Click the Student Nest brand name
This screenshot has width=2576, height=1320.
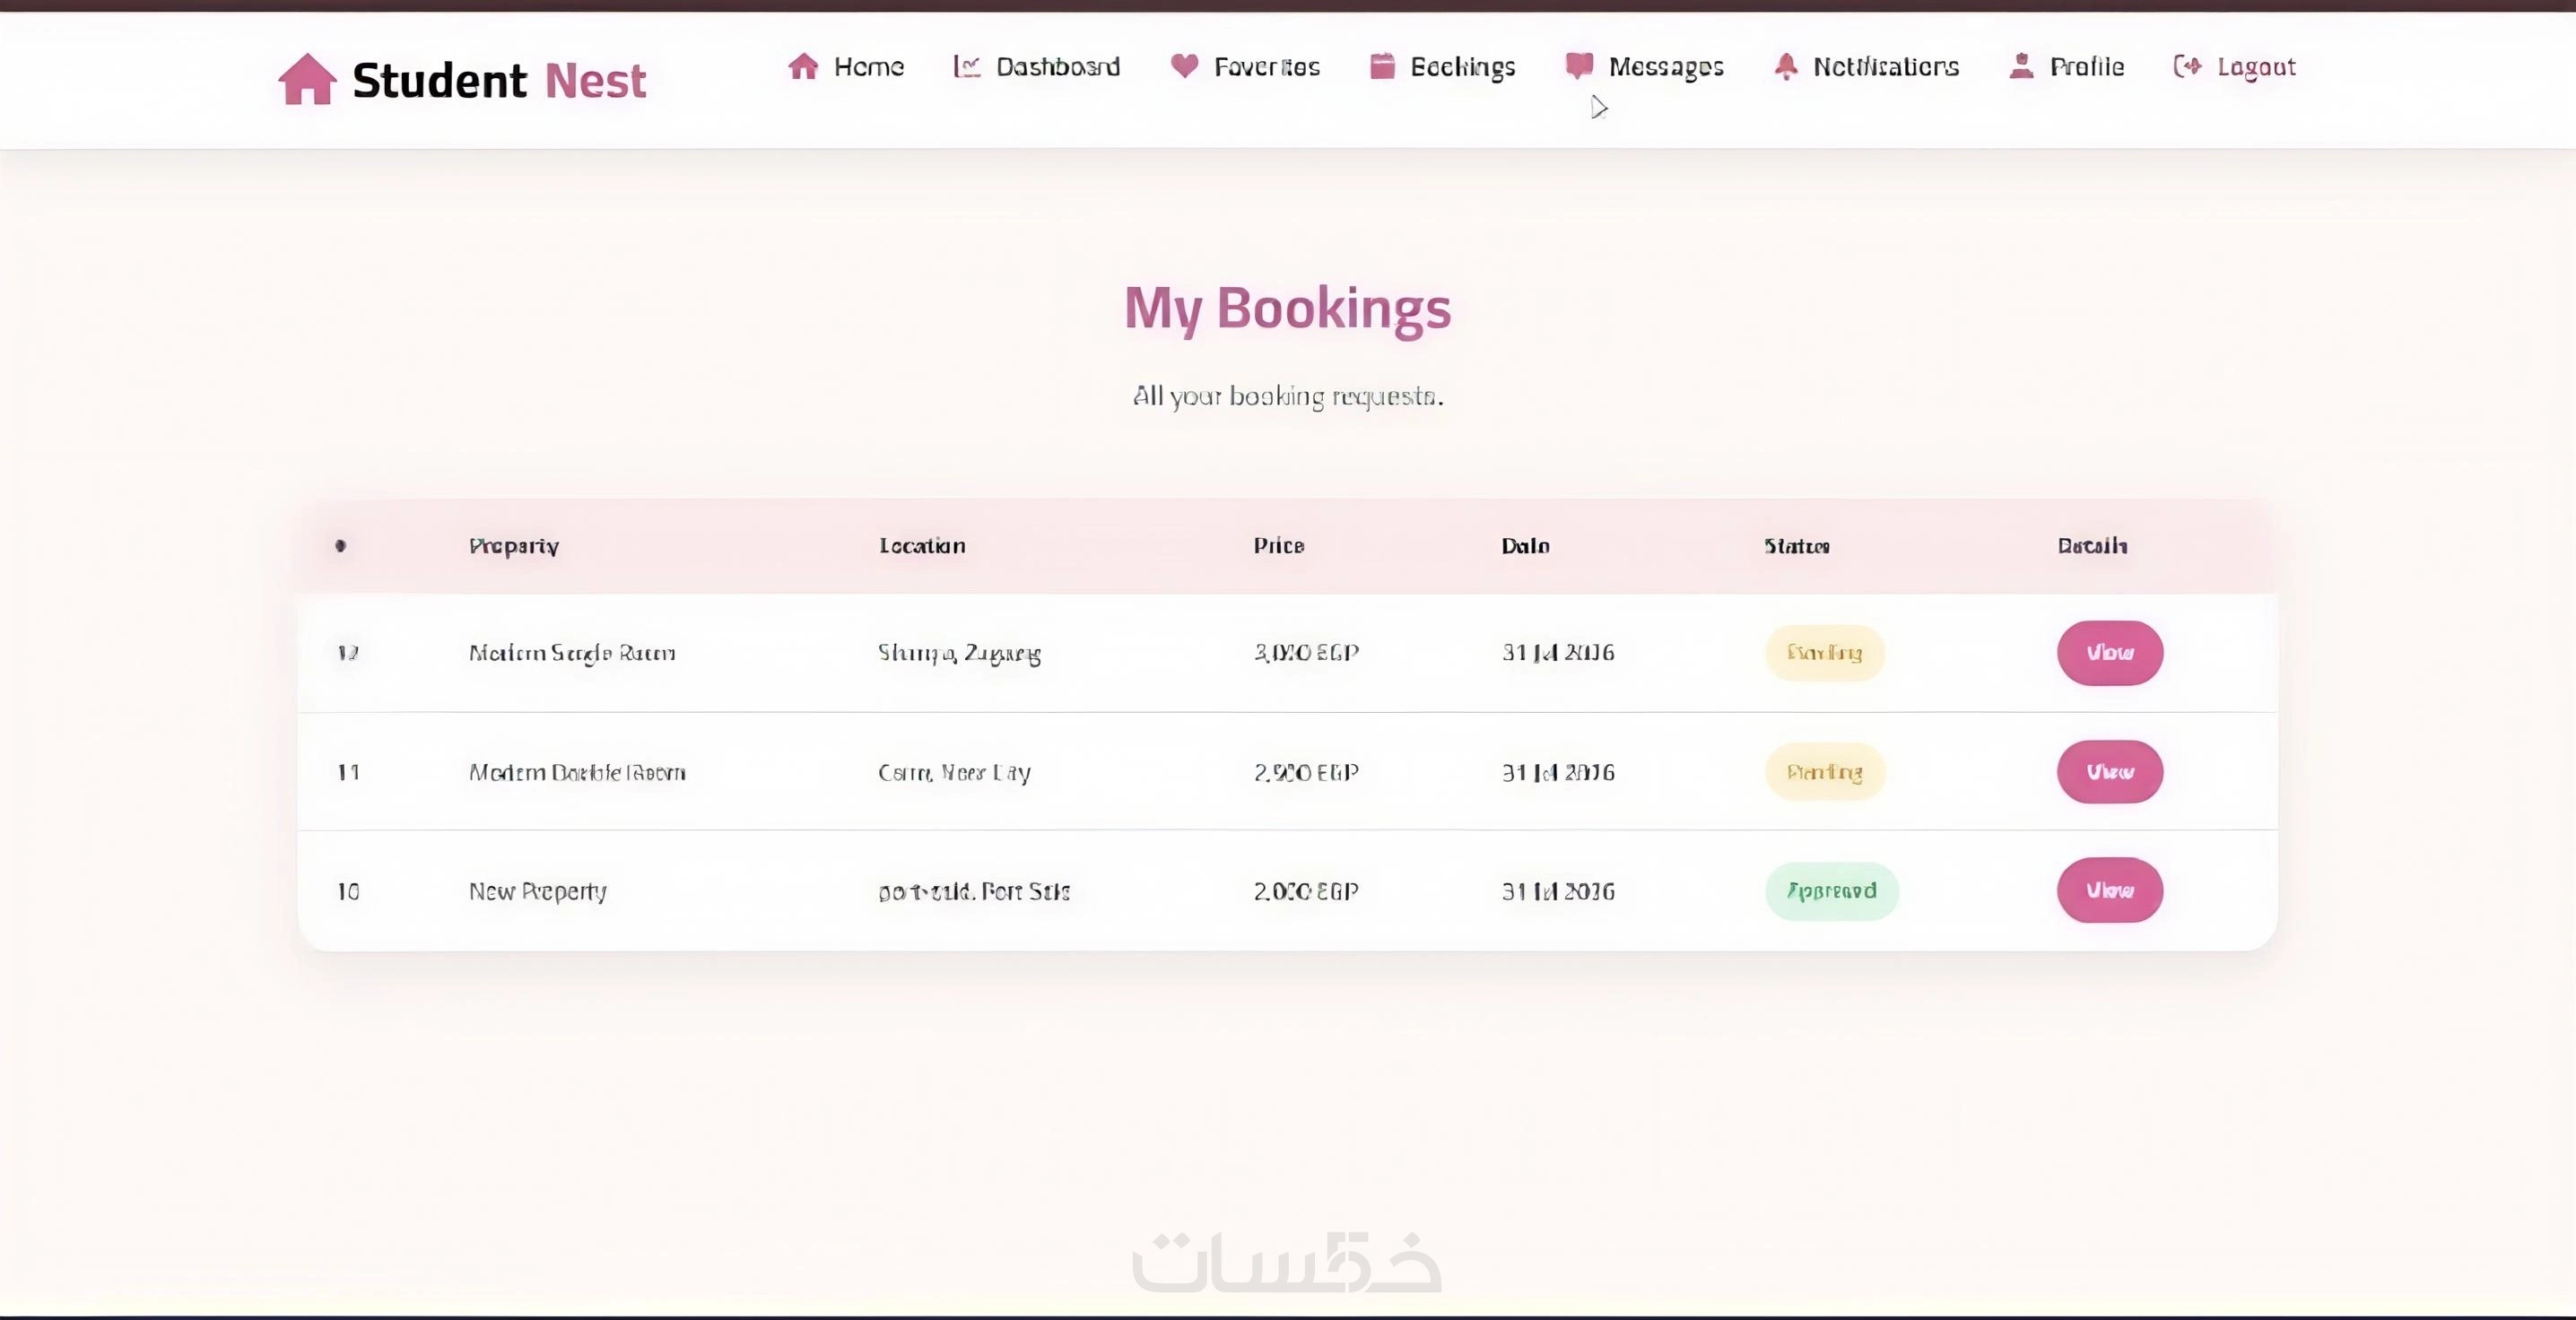499,80
